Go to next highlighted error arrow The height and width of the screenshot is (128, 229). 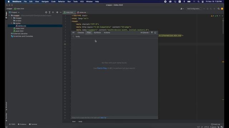(223, 16)
